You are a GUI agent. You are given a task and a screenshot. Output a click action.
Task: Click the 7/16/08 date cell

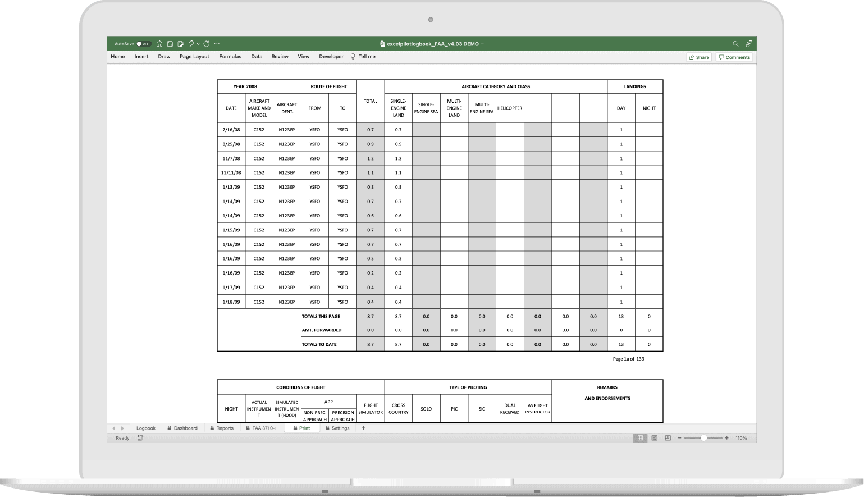[x=231, y=130]
